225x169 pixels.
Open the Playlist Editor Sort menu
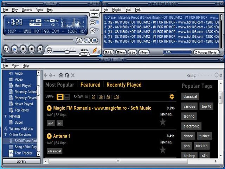click(x=128, y=10)
